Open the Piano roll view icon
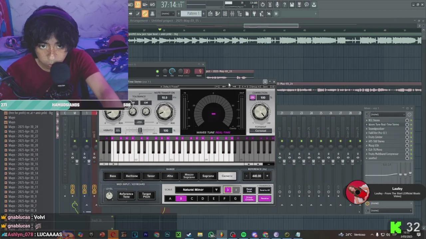Image resolution: width=426 pixels, height=239 pixels. [x=218, y=14]
